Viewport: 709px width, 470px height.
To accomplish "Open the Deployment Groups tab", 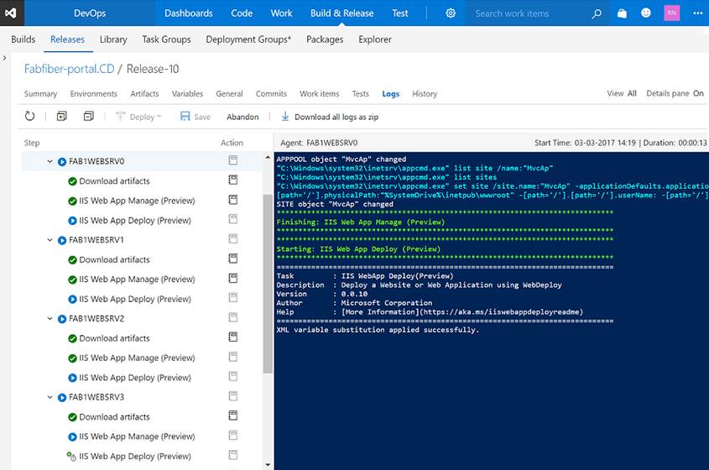I will (248, 39).
